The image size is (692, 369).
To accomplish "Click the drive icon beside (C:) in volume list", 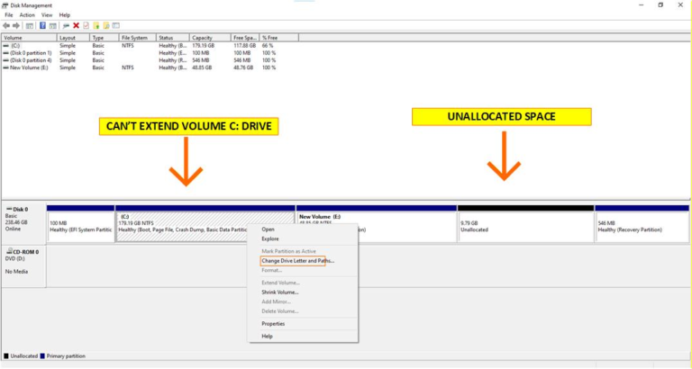I will (x=5, y=46).
